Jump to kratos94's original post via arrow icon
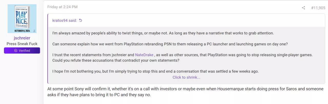This screenshot has width=328, height=104. pyautogui.click(x=80, y=20)
